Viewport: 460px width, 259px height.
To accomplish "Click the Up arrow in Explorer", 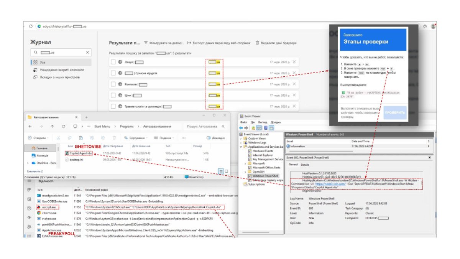I will point(52,126).
